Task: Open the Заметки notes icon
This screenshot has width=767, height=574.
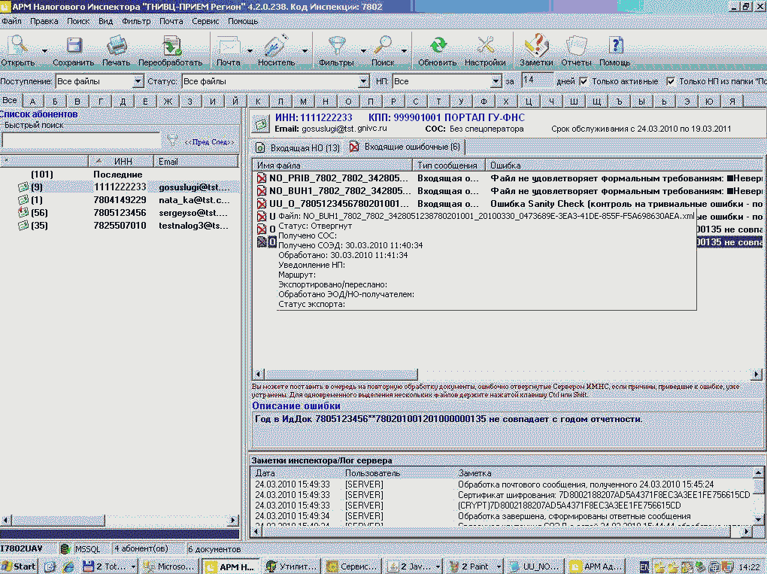Action: [x=536, y=47]
